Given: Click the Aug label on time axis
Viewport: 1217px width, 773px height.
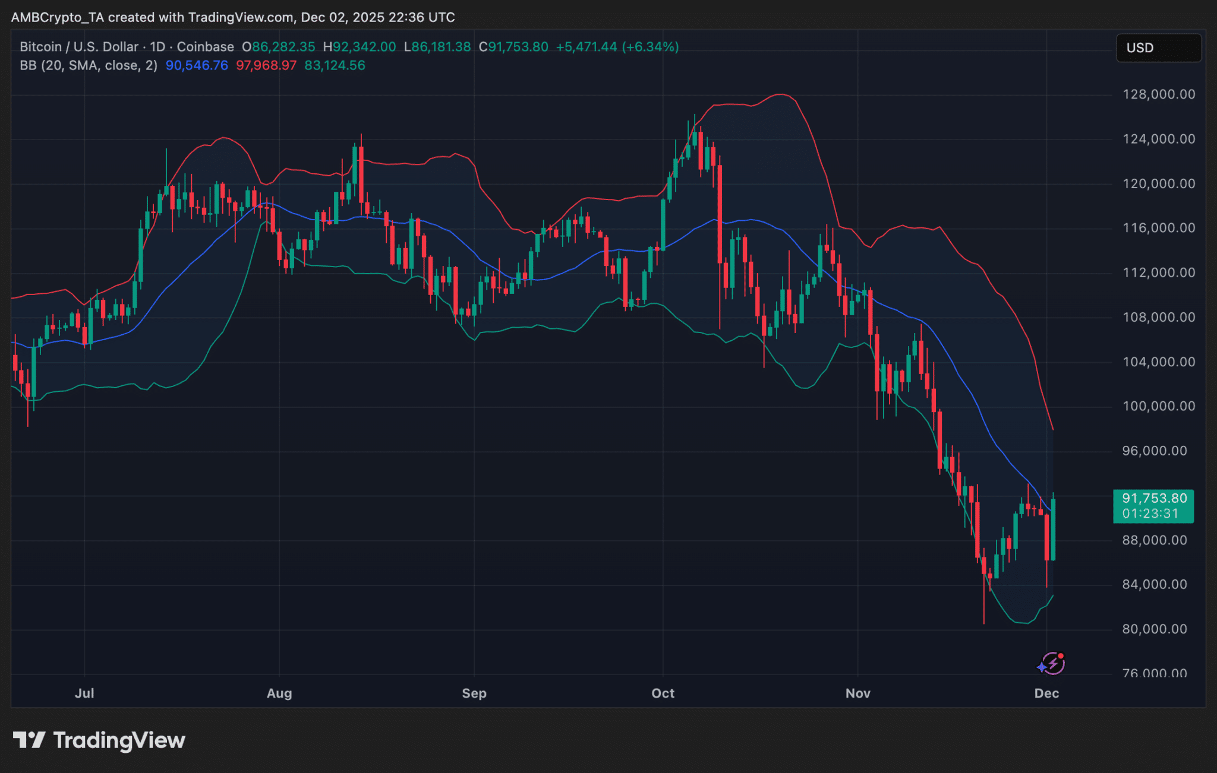Looking at the screenshot, I should pos(279,693).
